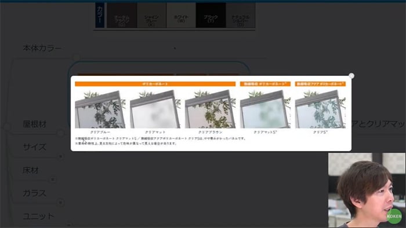Close the roof material popup with the X

[x=351, y=76]
